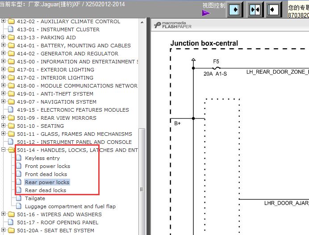Select 501-12 - INSTRUMENT PANEL AND CONSOLE entry
Screen dimensions: 309x235
74,142
